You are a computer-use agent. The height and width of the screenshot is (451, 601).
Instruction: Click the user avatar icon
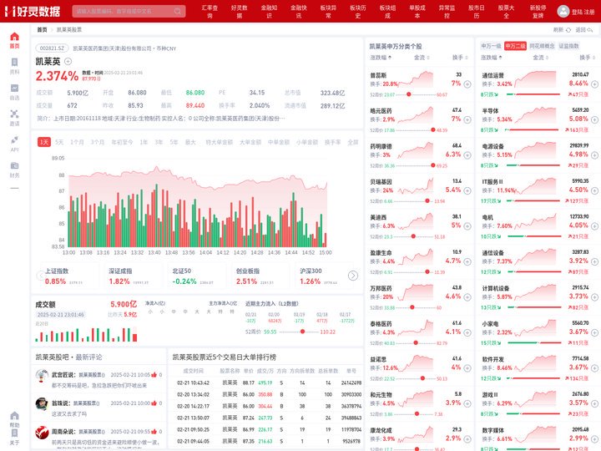(x=563, y=11)
